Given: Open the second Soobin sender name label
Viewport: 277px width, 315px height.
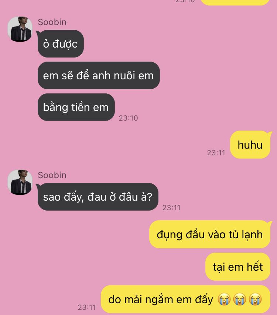Looking at the screenshot, I should [52, 175].
